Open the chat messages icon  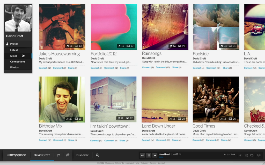click(x=68, y=155)
